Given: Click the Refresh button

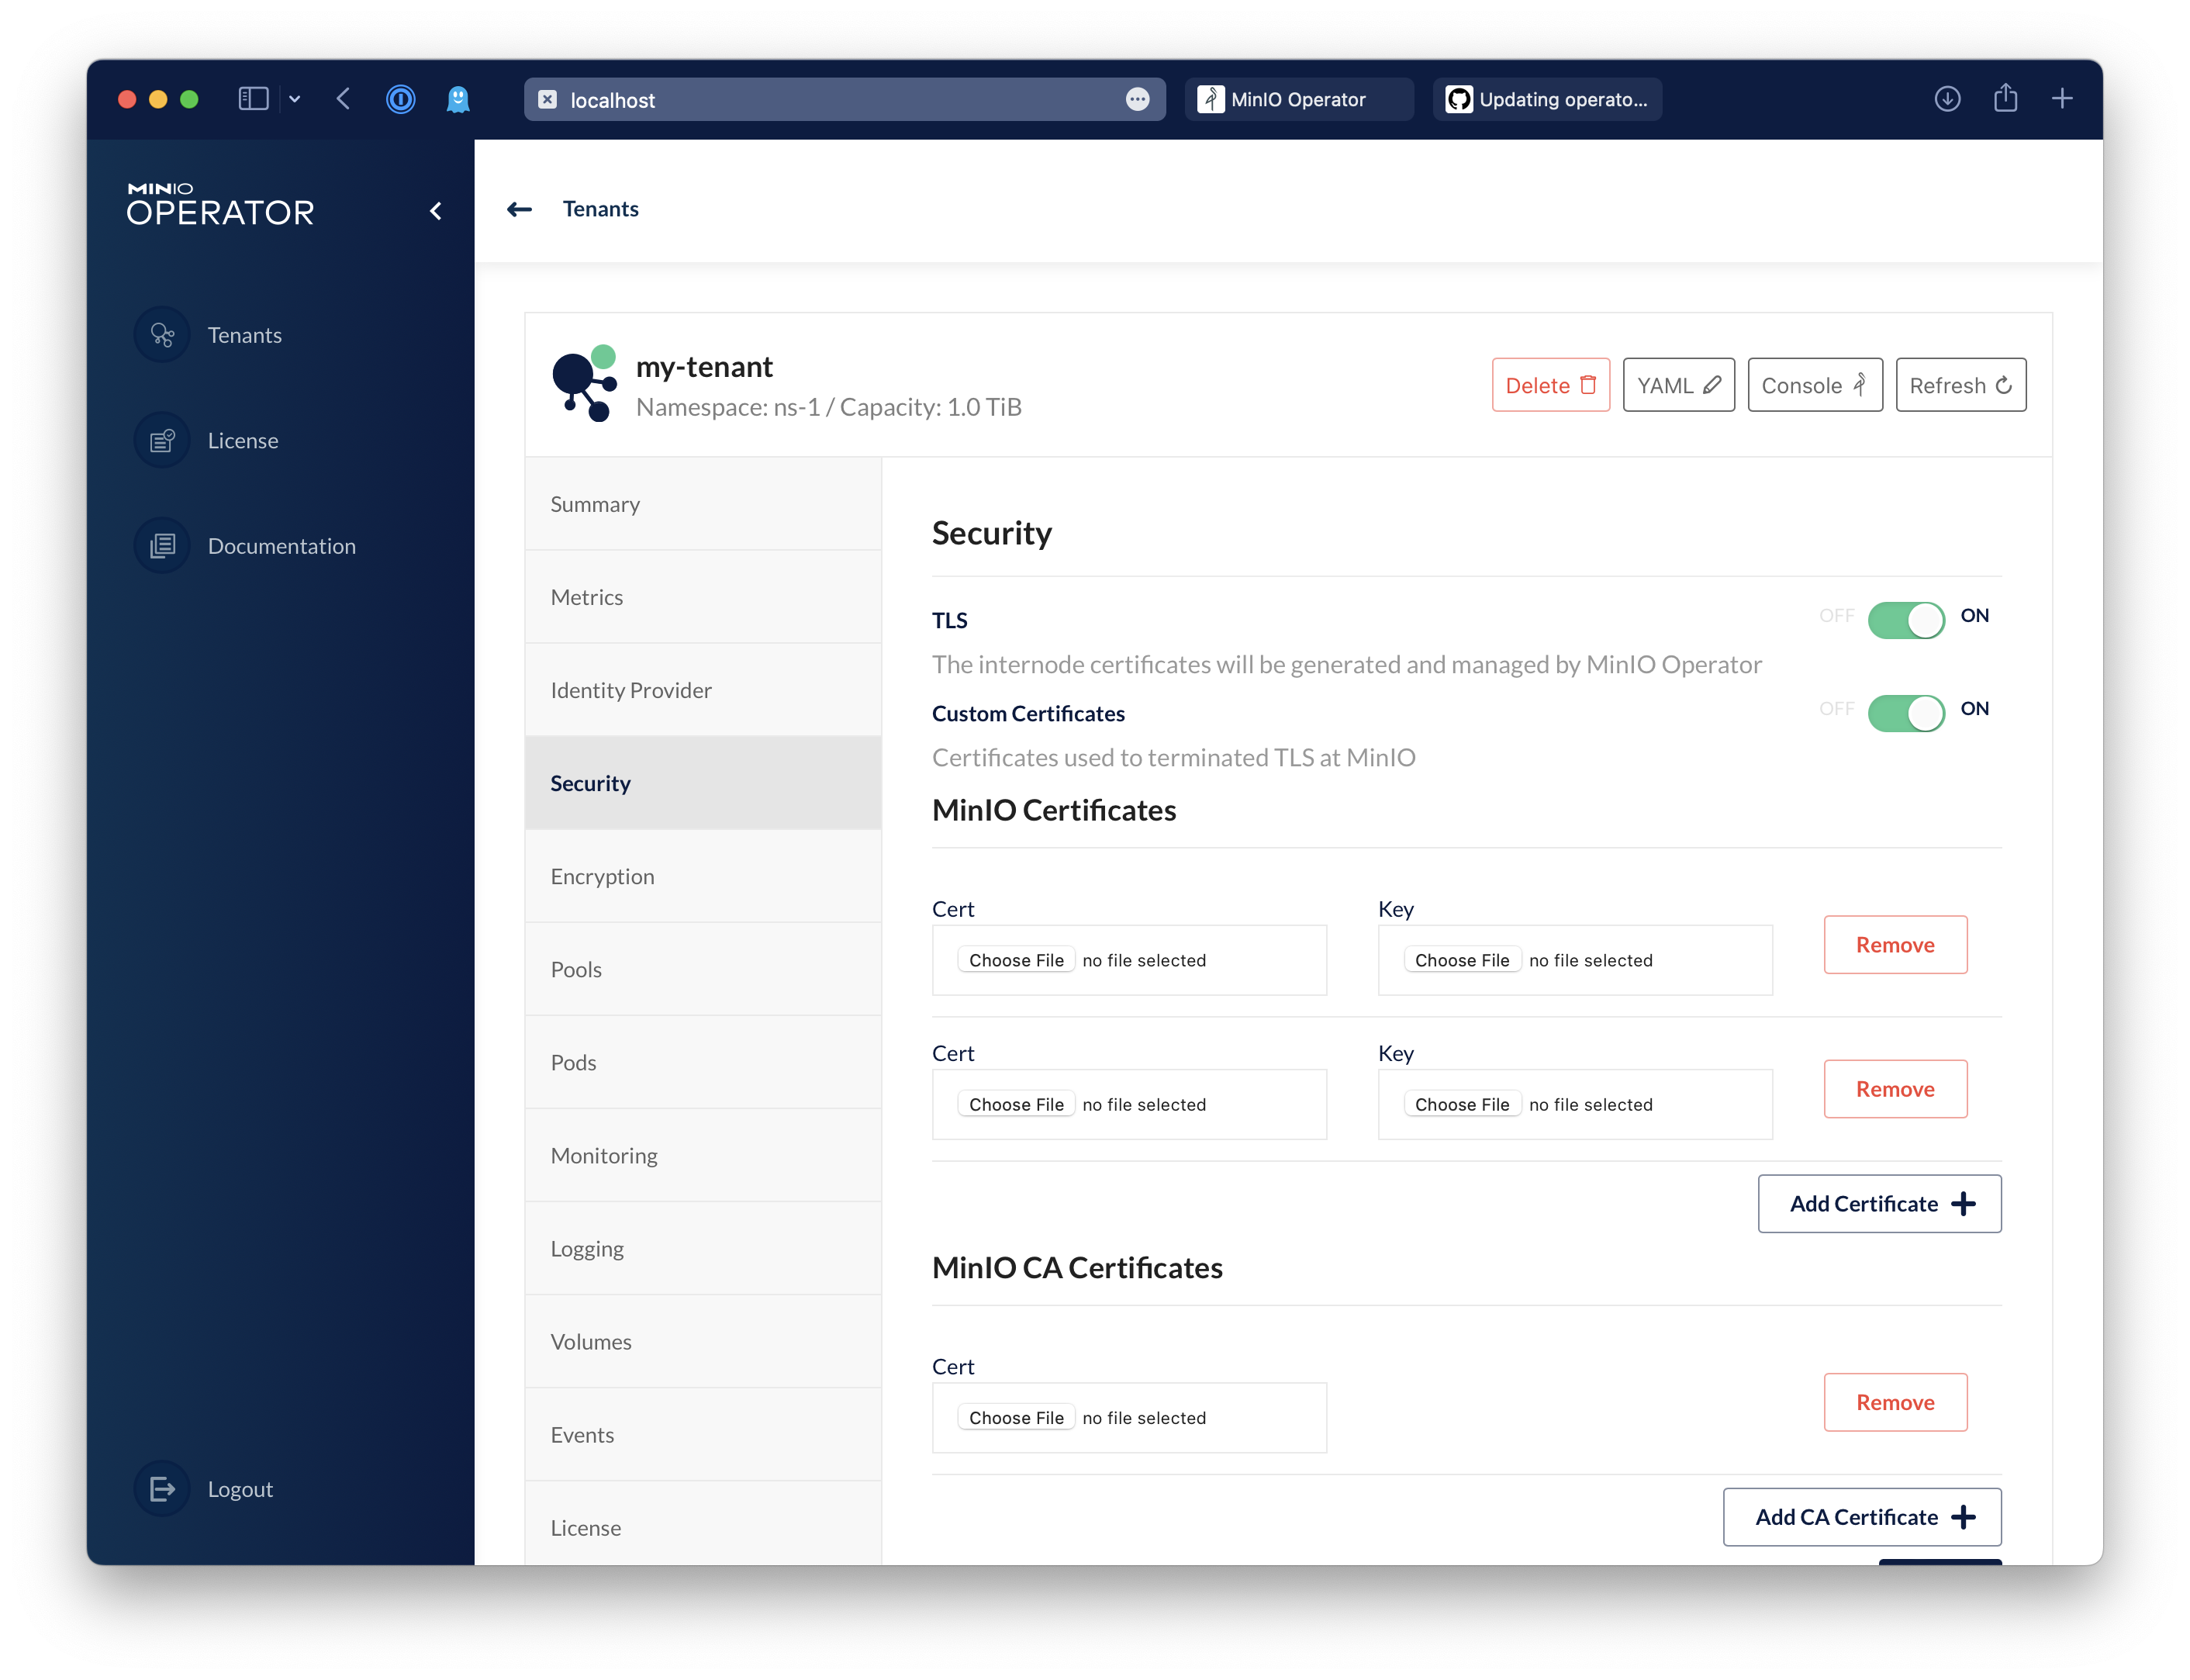Looking at the screenshot, I should pyautogui.click(x=1960, y=385).
